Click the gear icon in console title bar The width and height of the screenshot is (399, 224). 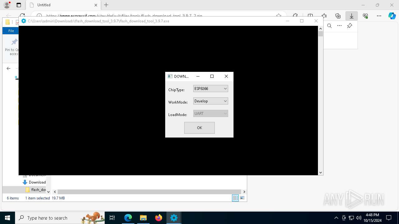click(24, 21)
